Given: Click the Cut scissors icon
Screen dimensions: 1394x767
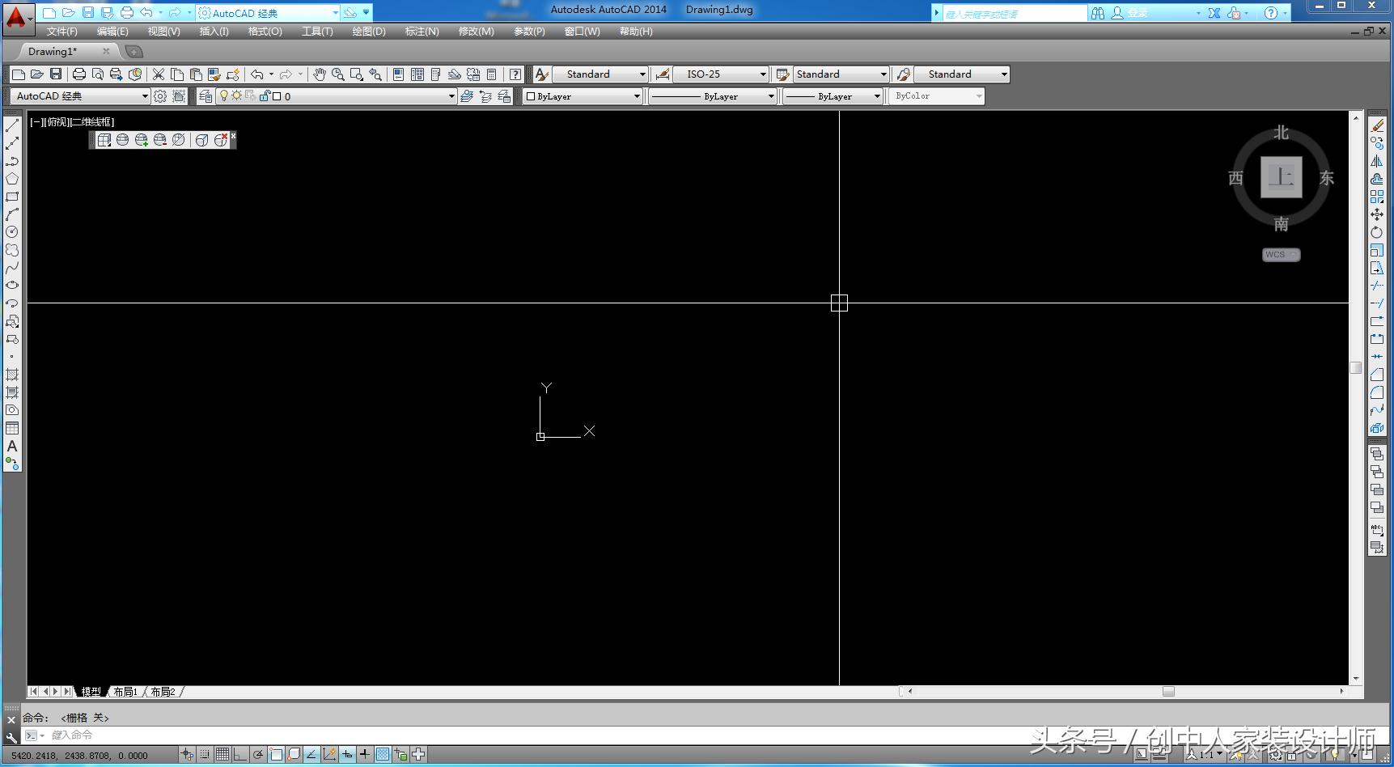Looking at the screenshot, I should 159,74.
